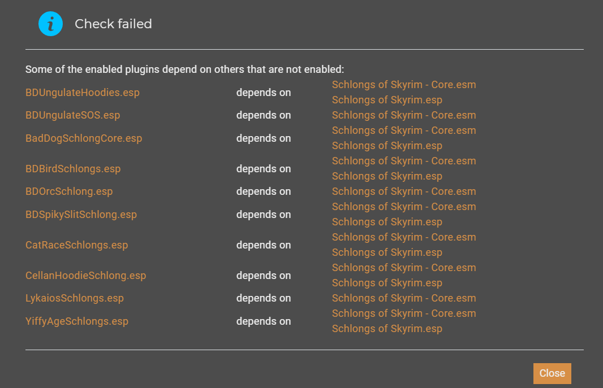Close the Check failed dialog
The width and height of the screenshot is (603, 388).
552,373
